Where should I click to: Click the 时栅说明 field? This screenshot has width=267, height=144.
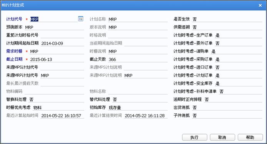[138, 51]
